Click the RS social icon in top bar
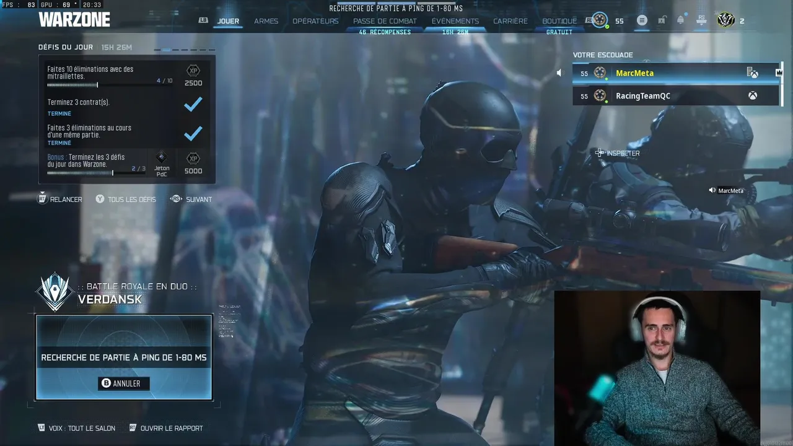Viewport: 793px width, 446px height. [x=701, y=20]
